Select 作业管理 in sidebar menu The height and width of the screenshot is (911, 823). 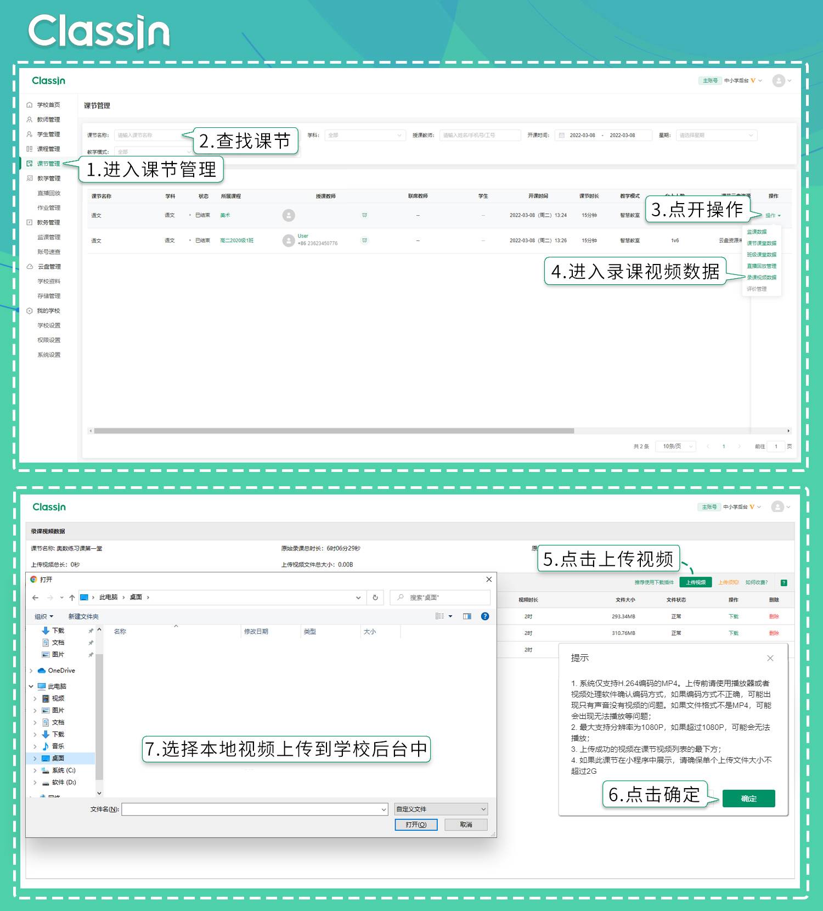[49, 208]
